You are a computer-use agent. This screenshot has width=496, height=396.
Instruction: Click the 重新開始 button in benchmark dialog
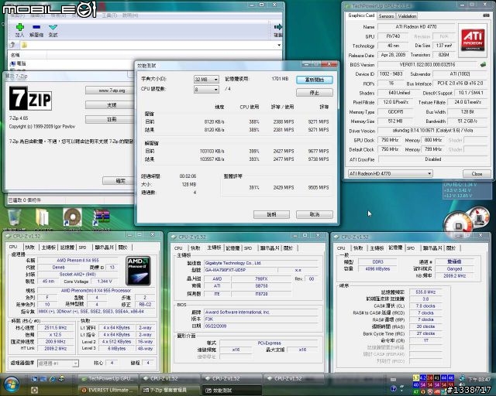coord(315,80)
